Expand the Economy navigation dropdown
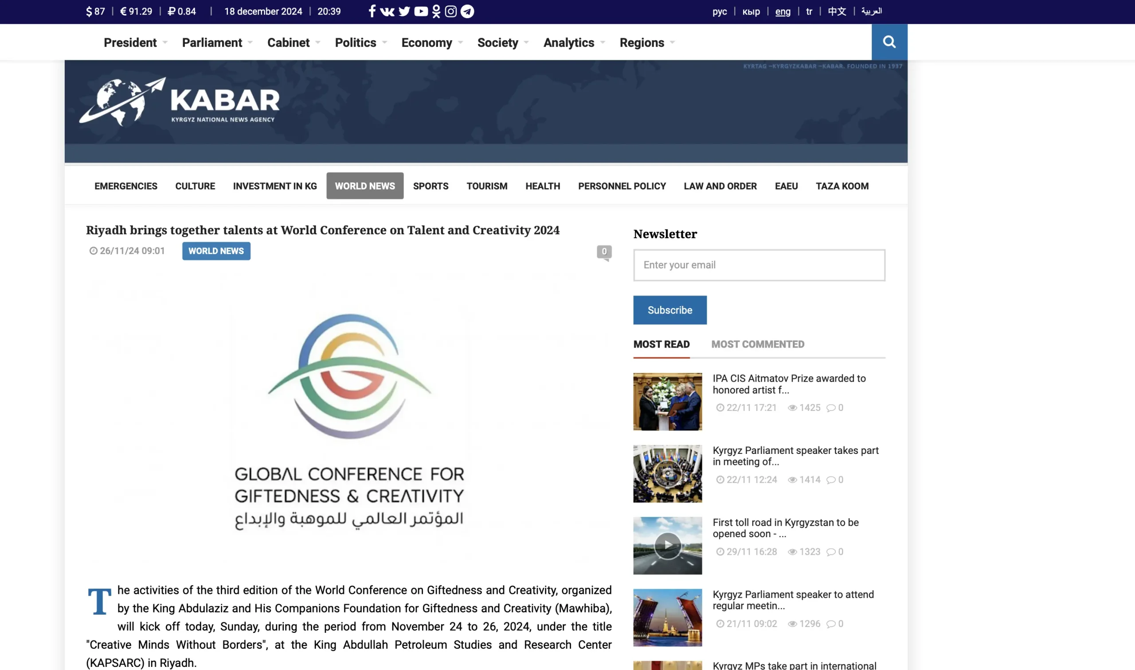 (x=432, y=43)
